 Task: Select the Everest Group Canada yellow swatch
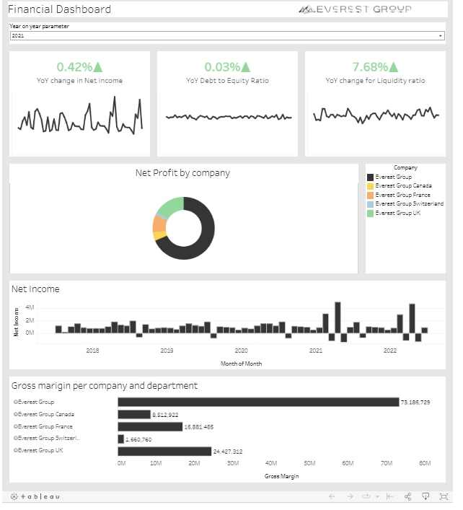pos(370,186)
